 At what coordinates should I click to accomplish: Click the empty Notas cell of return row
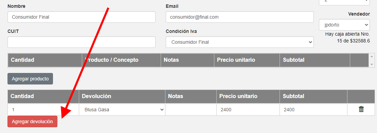[x=191, y=110]
